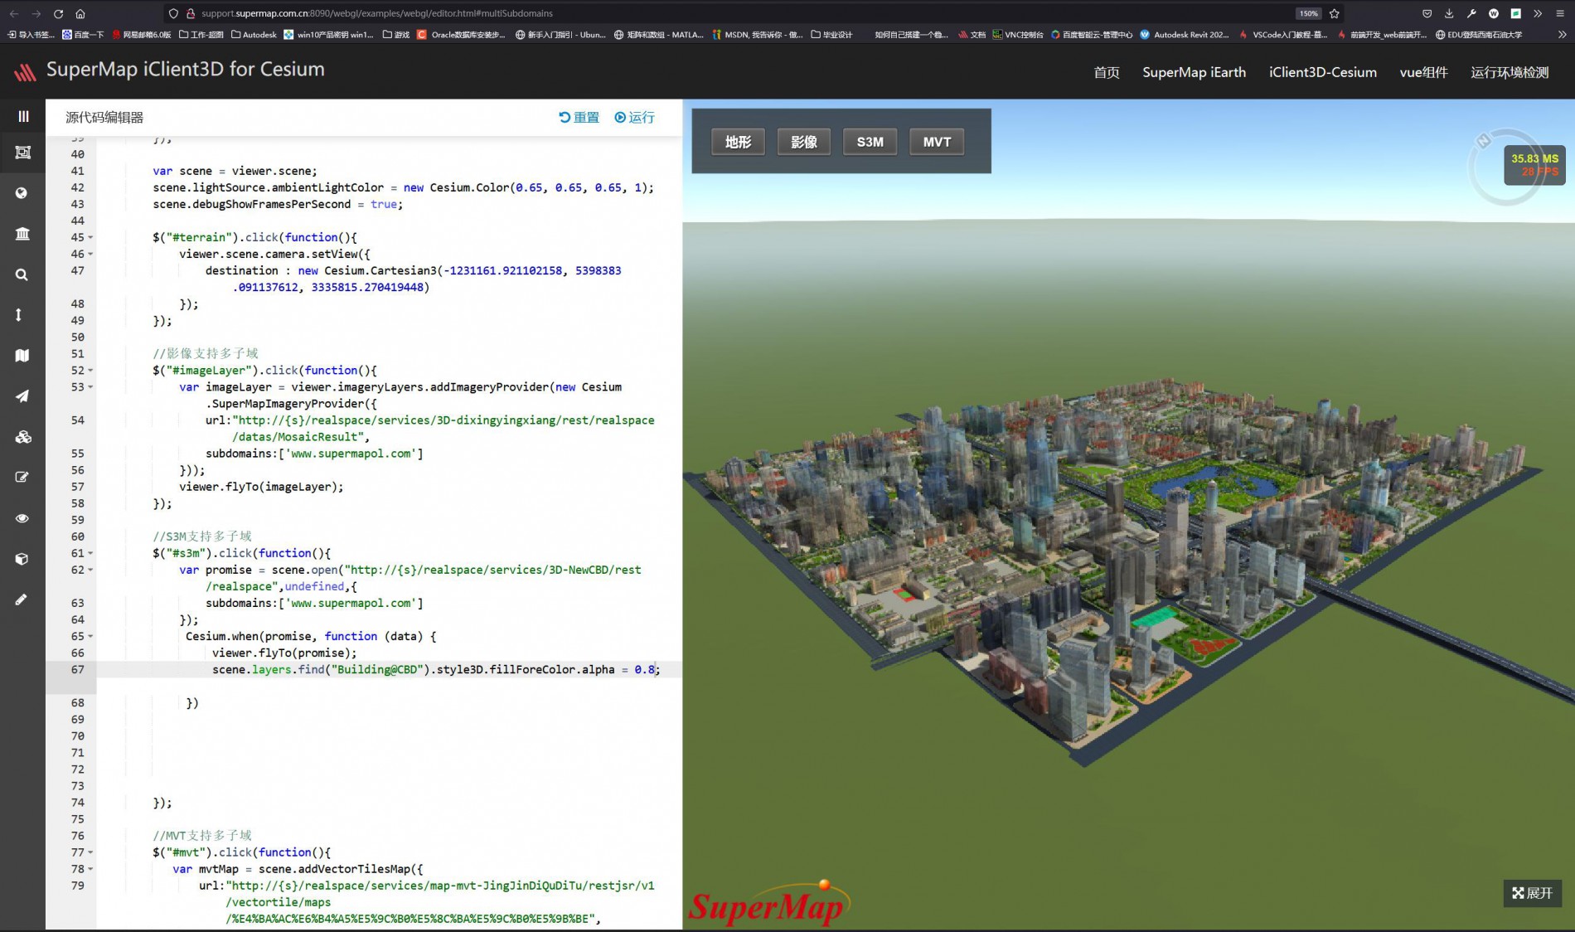This screenshot has width=1575, height=932.
Task: Collapse code fold at line 61
Action: click(90, 553)
